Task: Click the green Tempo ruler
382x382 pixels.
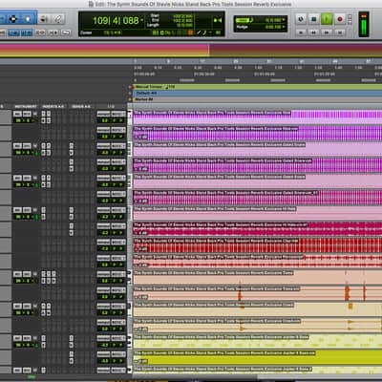Action: [257, 87]
